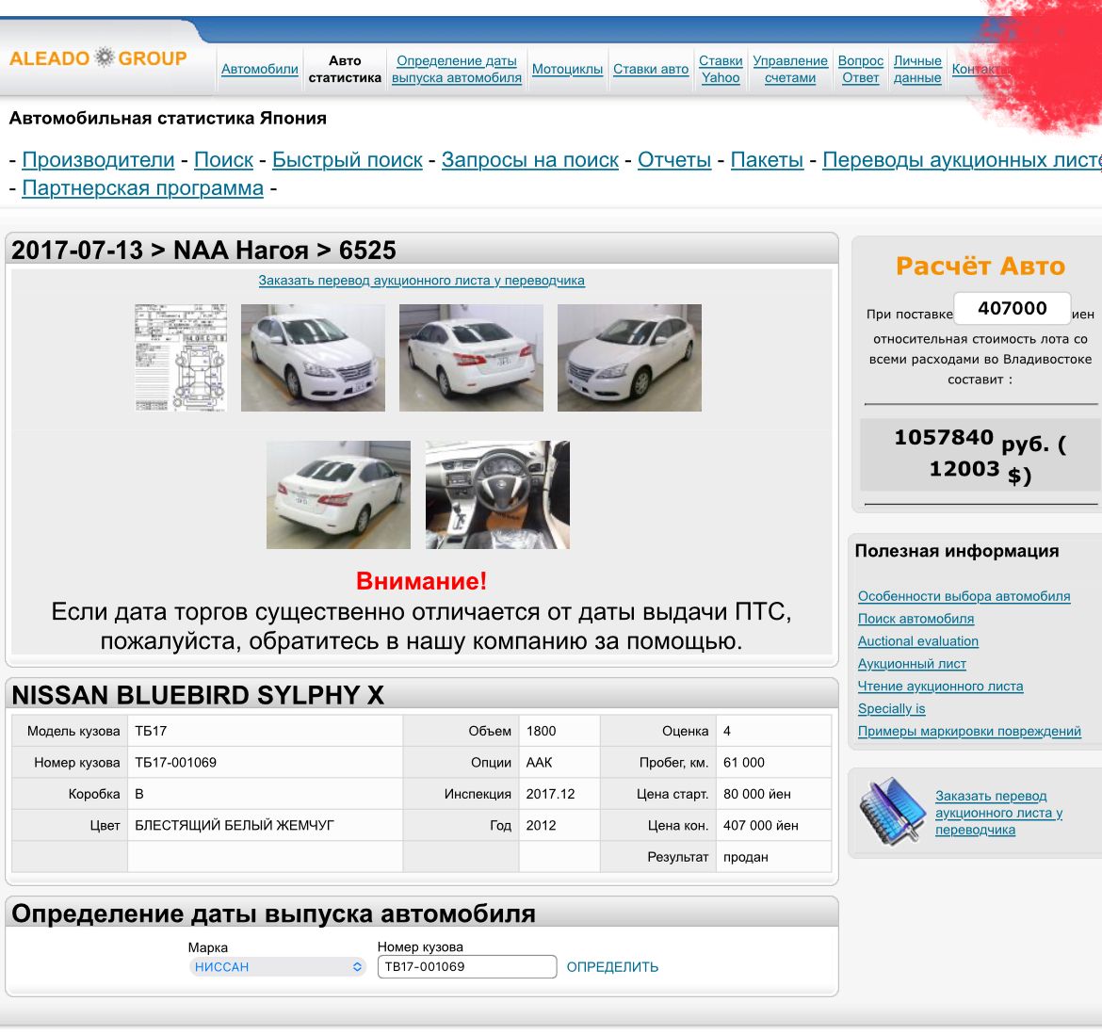Expand the Марка dropdown showing НИССАН
This screenshot has height=1035, width=1102.
277,967
